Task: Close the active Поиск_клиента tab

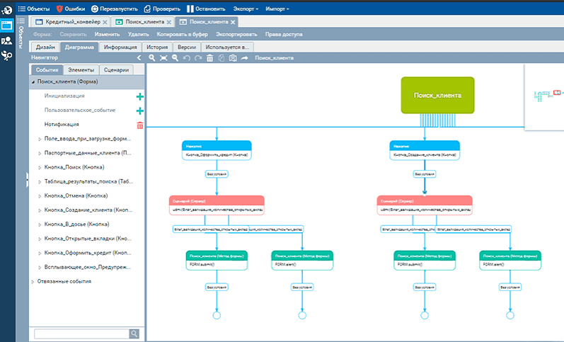Action: 233,23
